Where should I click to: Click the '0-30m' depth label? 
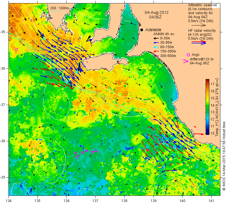[165, 38]
